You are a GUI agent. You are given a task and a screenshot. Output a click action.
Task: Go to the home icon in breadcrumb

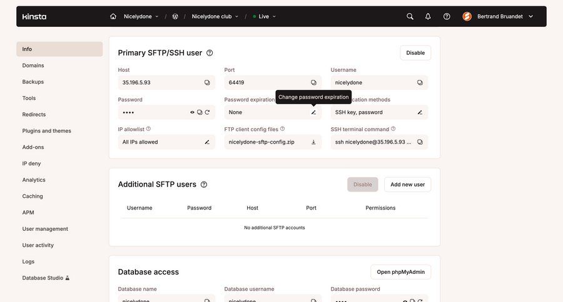coord(113,16)
